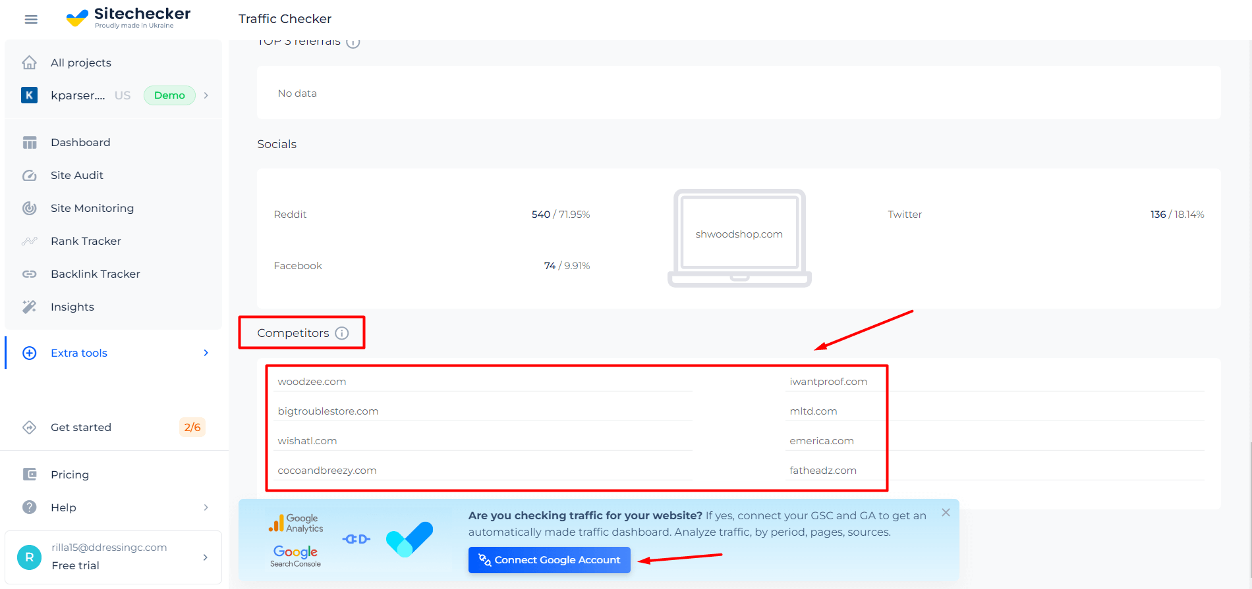Click the kparser project K icon
The width and height of the screenshot is (1252, 589).
pyautogui.click(x=29, y=95)
